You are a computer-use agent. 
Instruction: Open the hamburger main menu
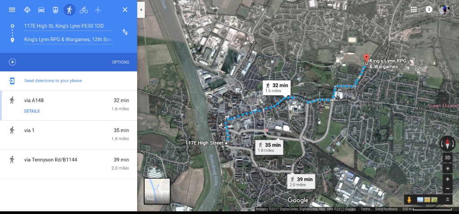coord(12,10)
